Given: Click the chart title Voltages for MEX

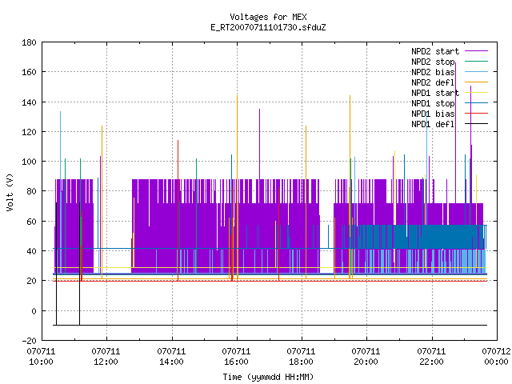Looking at the screenshot, I should click(268, 17).
